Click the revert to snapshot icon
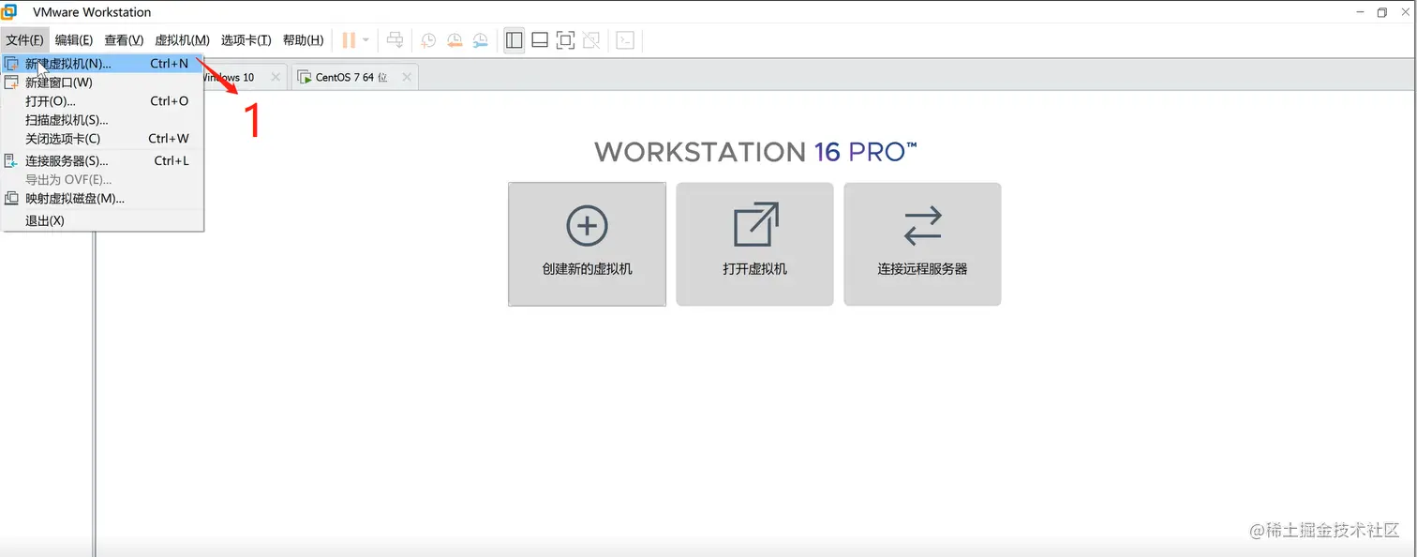 [455, 40]
